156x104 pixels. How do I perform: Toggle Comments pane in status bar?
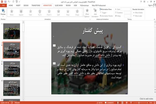pyautogui.click(x=109, y=103)
